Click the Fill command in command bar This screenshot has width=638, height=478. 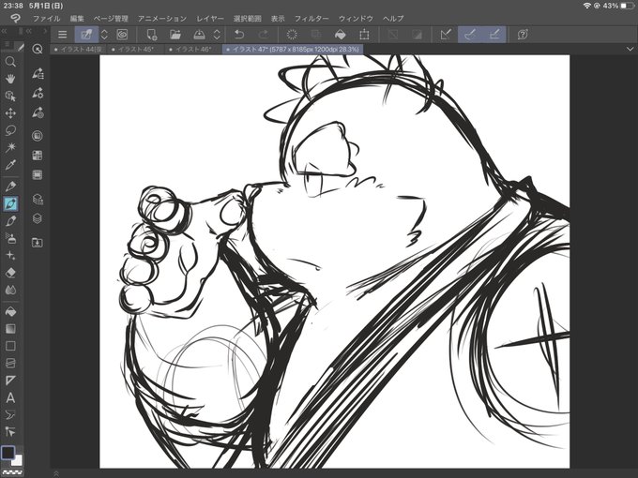341,35
